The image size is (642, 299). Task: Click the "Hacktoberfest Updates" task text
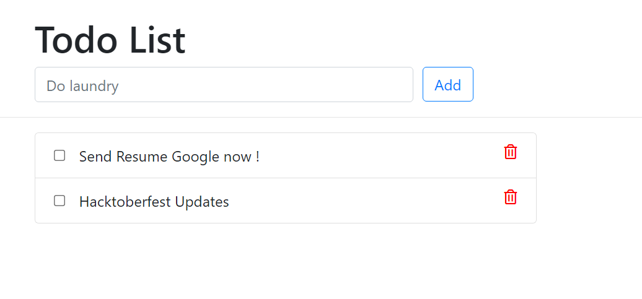[x=154, y=202]
